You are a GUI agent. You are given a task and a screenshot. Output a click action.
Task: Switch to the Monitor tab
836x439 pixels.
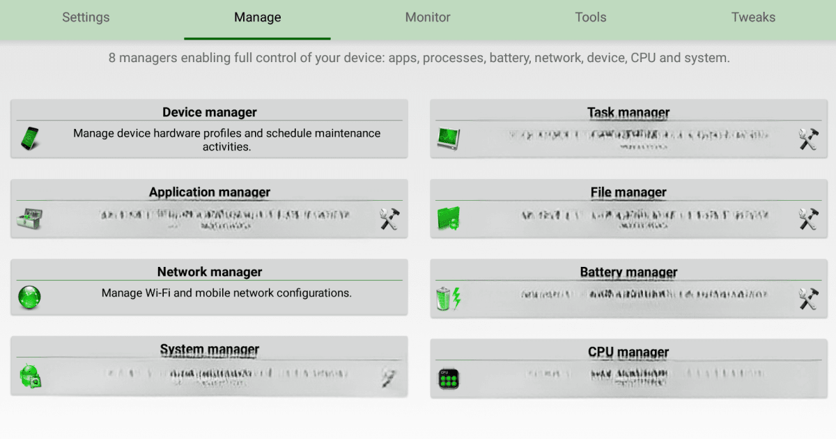coord(427,17)
